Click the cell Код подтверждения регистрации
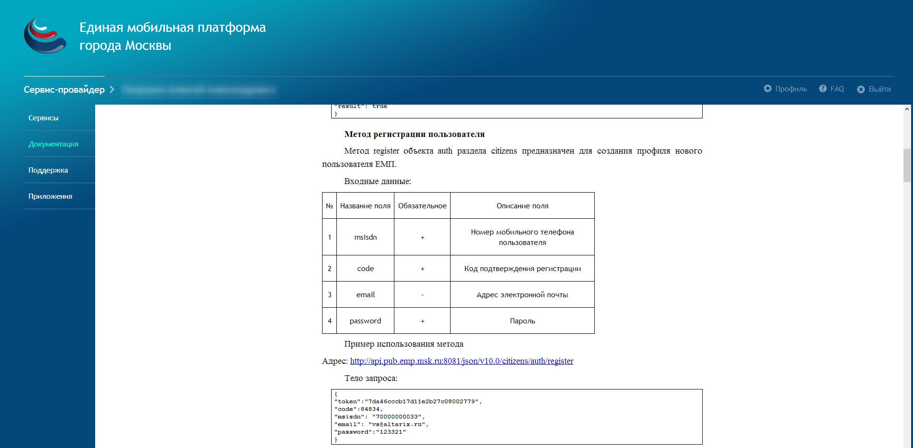This screenshot has height=448, width=913. pos(522,268)
